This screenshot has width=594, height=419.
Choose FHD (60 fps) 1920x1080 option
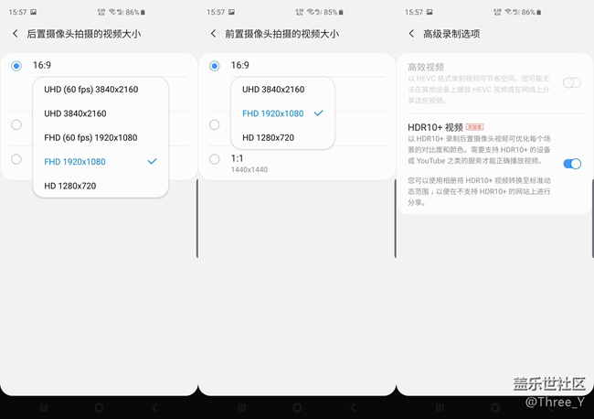101,137
